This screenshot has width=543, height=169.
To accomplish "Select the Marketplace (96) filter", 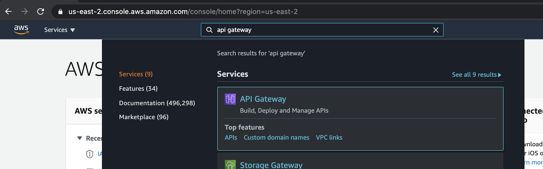I will click(144, 117).
